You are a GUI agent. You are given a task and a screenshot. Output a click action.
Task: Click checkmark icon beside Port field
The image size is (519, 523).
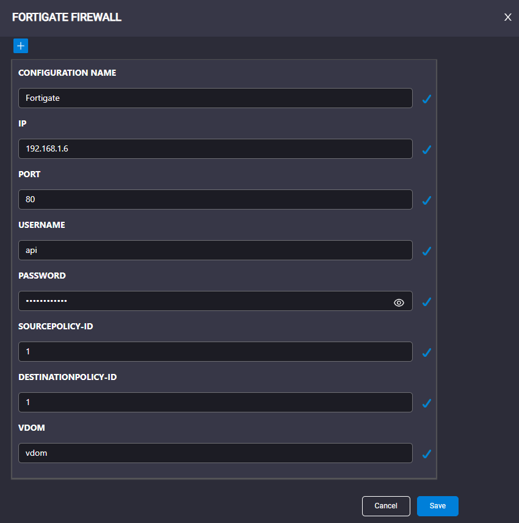(x=427, y=200)
